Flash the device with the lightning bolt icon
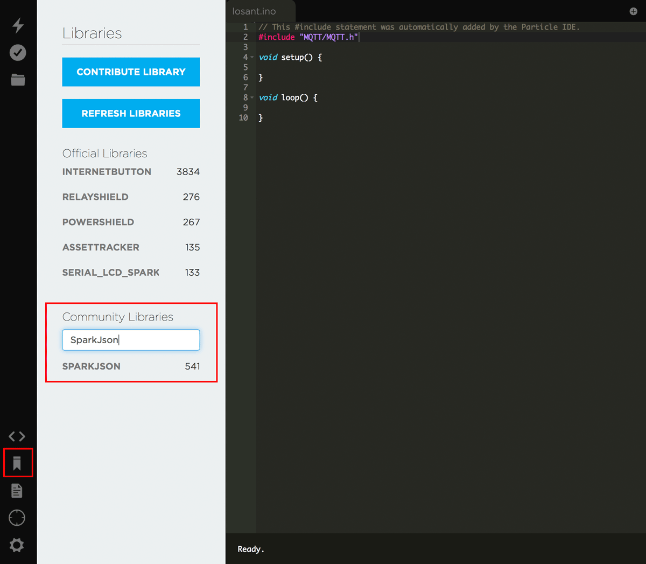The image size is (646, 564). coord(18,25)
